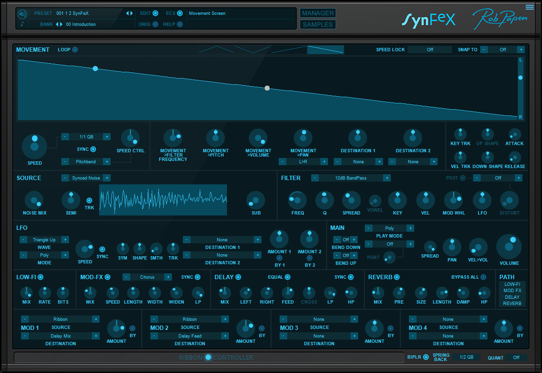This screenshot has height=373, width=542.
Task: Click the source waveform display
Action: (x=163, y=200)
